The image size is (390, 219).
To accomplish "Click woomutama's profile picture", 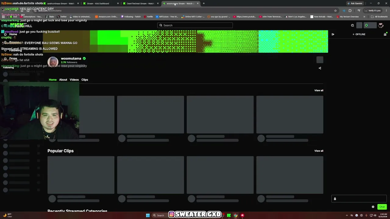I will (x=53, y=62).
